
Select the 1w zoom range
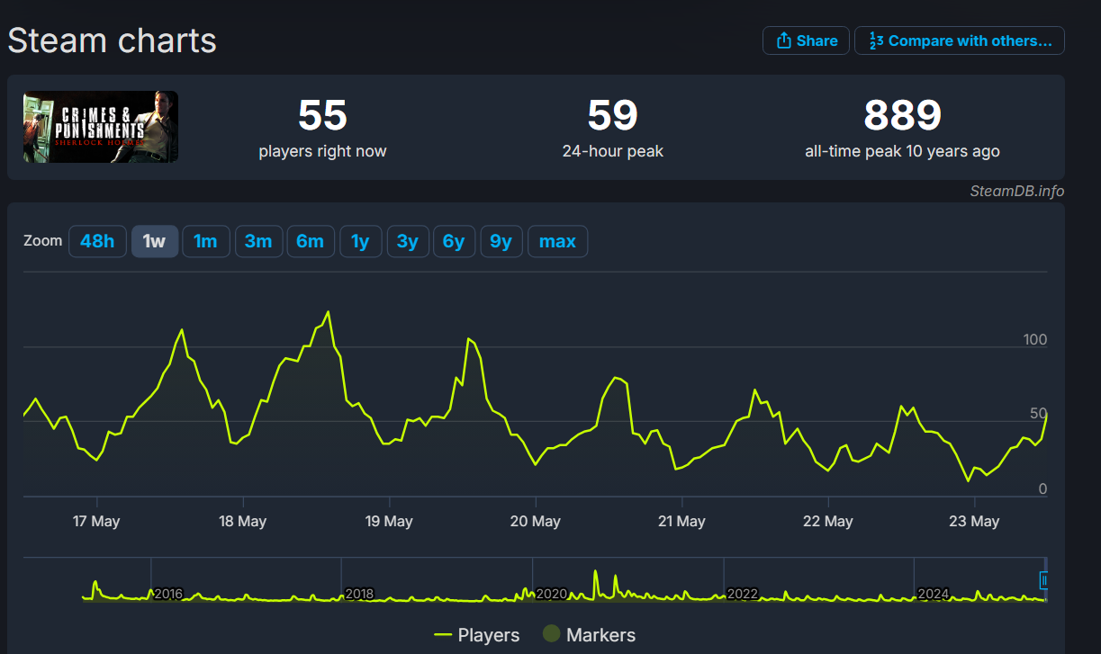click(155, 241)
